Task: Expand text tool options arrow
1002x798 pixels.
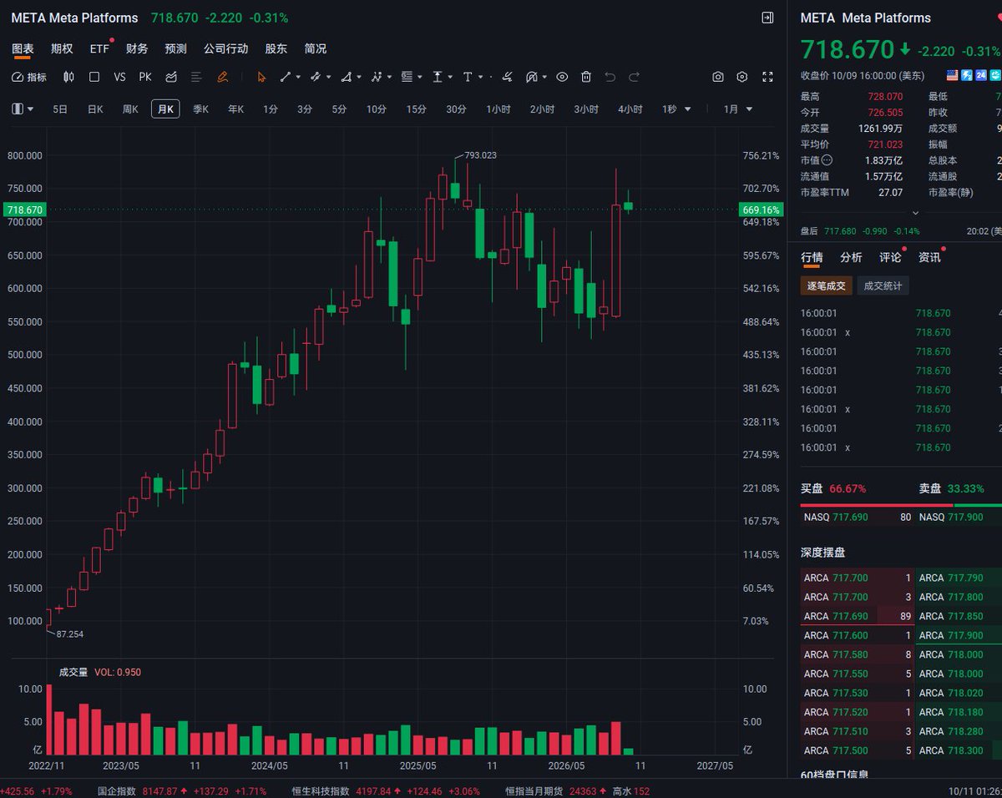Action: click(480, 78)
